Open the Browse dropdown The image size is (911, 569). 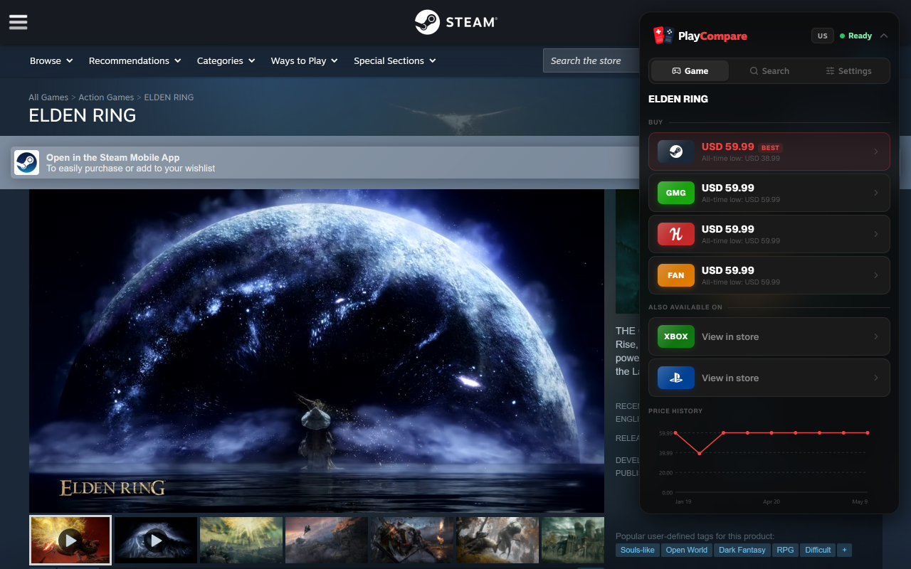51,61
